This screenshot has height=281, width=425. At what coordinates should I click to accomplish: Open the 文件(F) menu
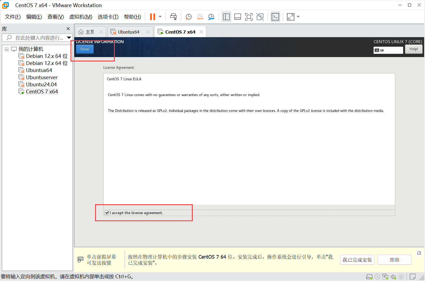tap(13, 17)
